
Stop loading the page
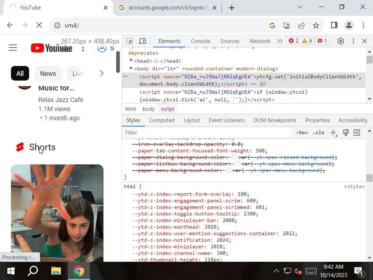[x=39, y=25]
